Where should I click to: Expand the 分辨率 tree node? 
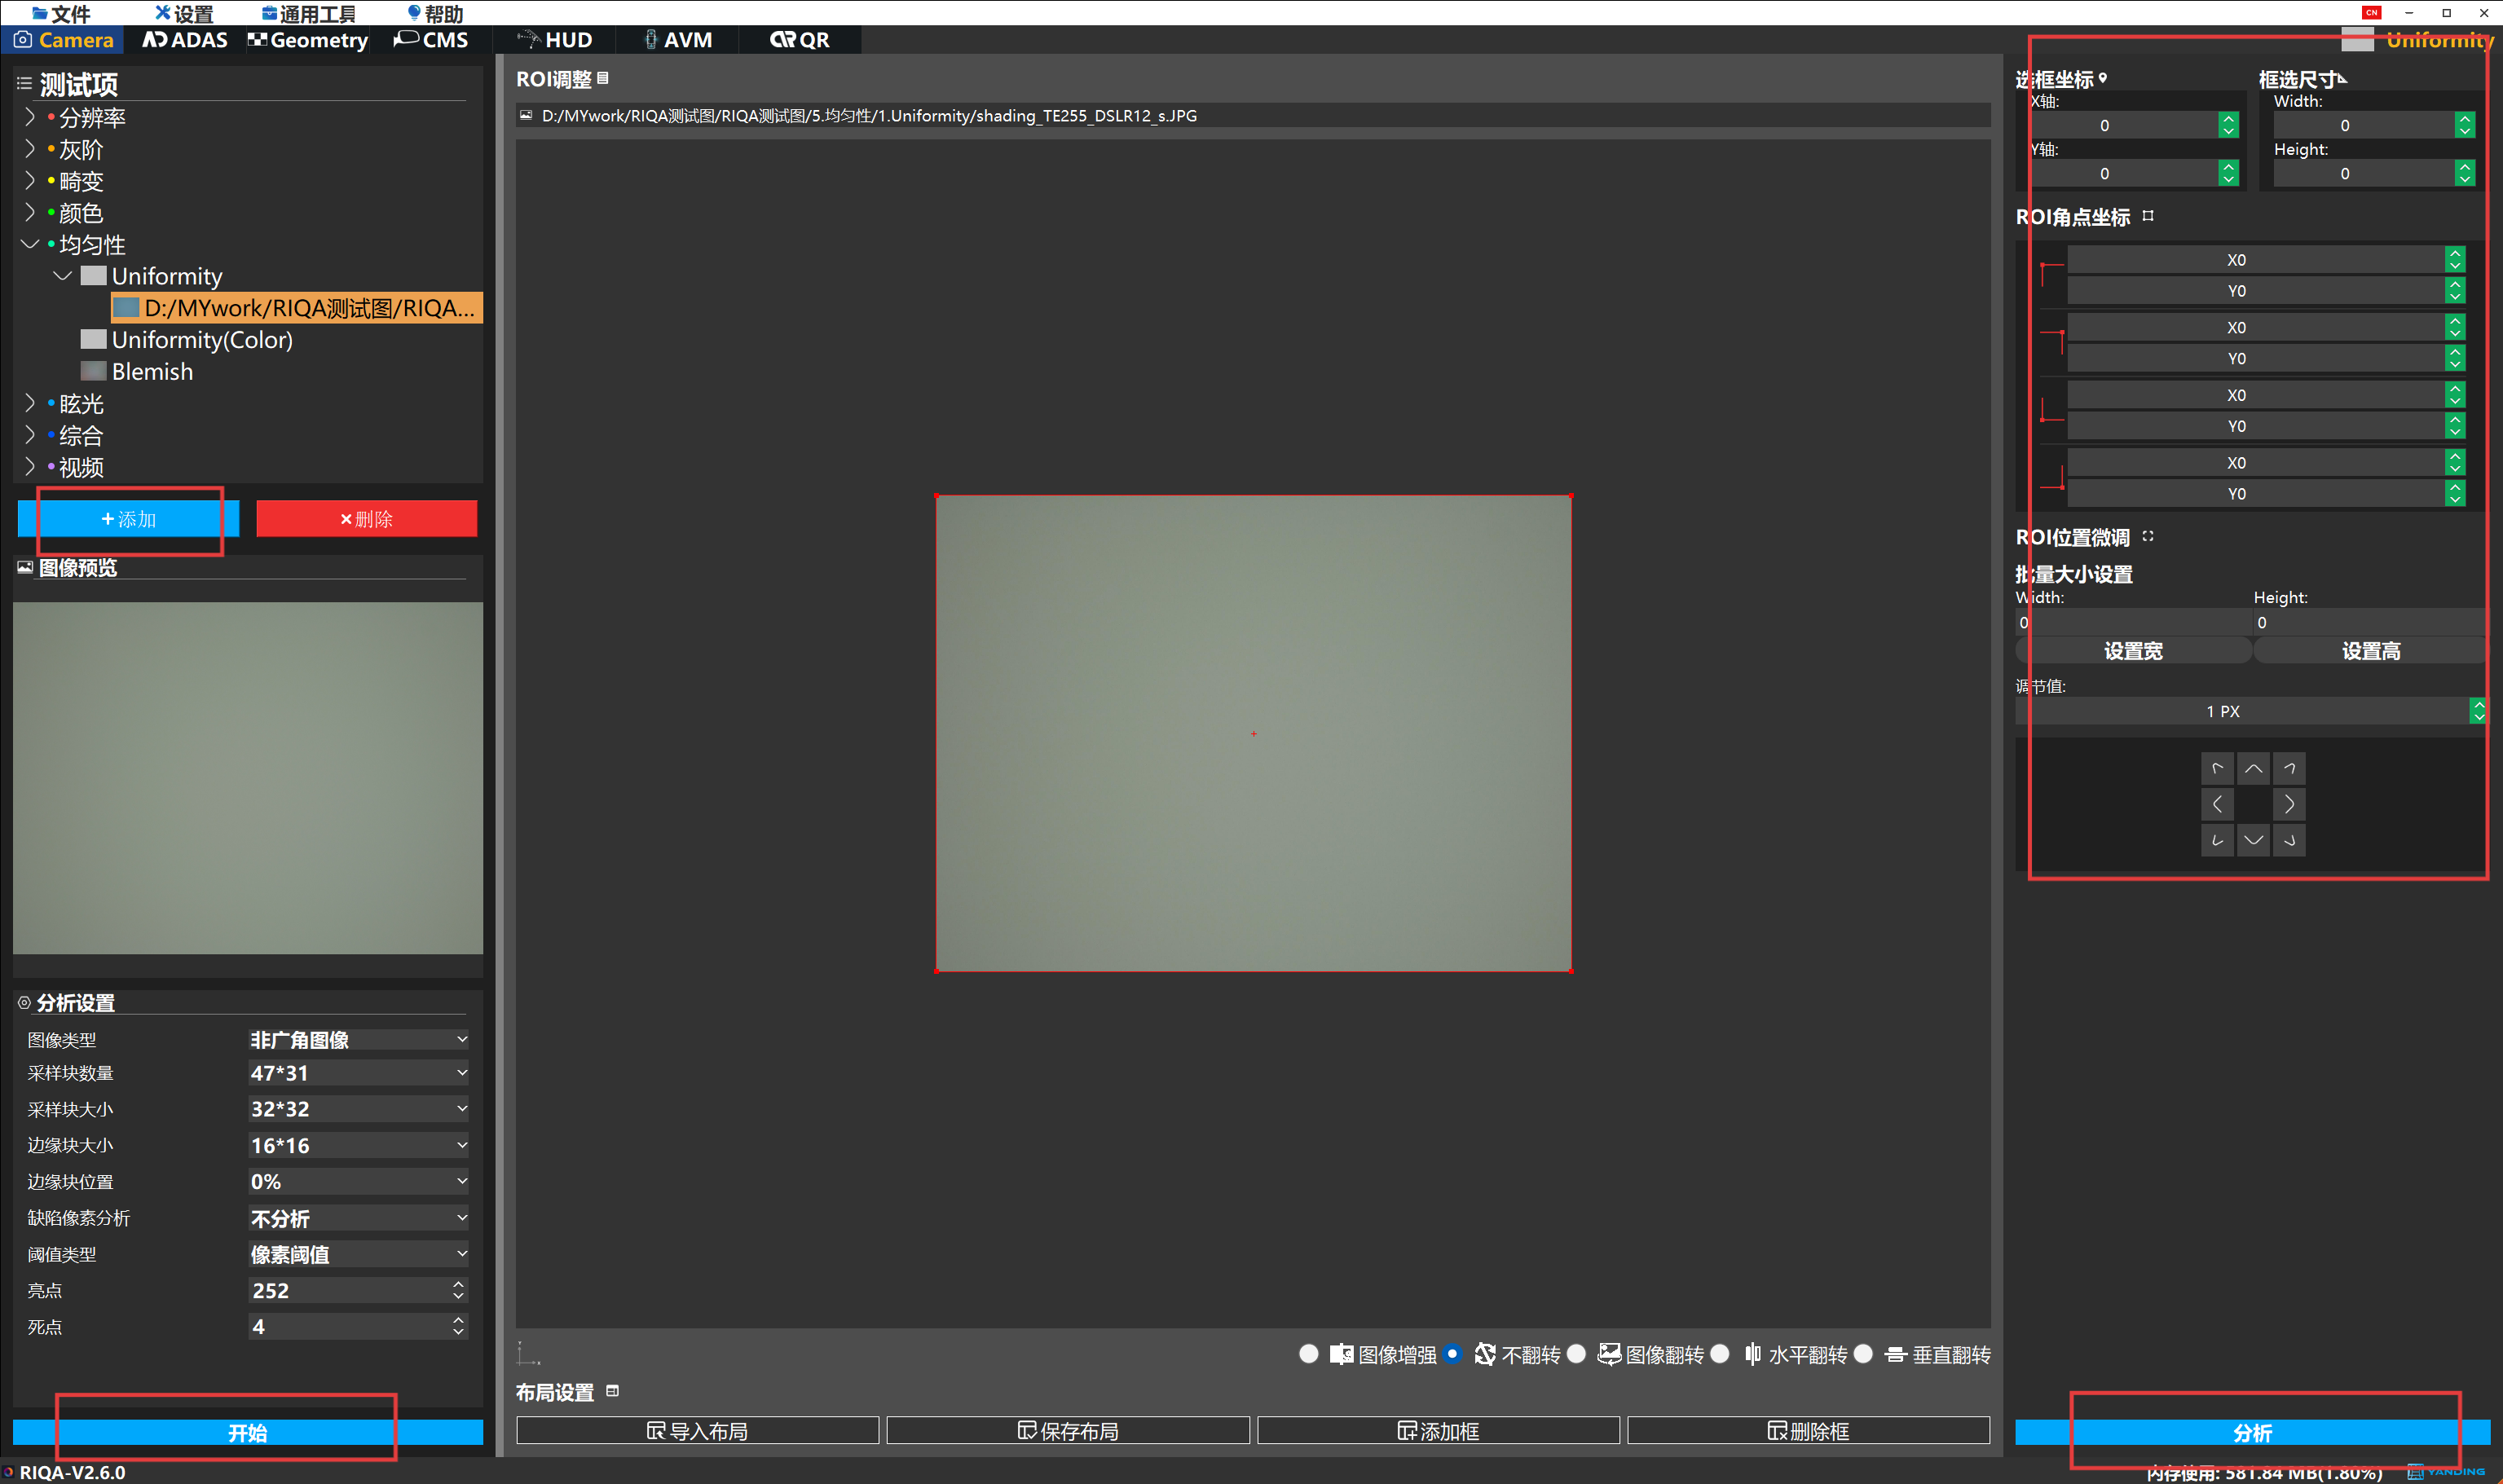(30, 117)
